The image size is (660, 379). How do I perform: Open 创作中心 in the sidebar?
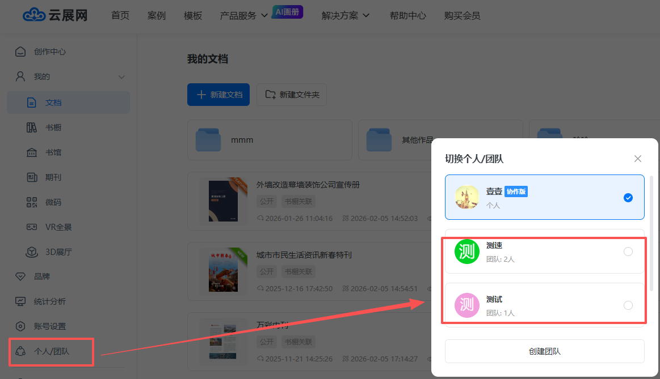49,52
